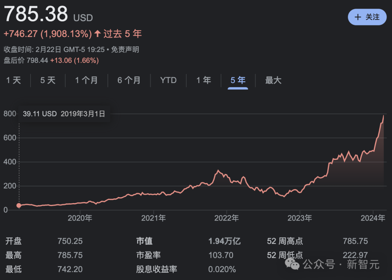Image resolution: width=392 pixels, height=280 pixels.
Task: Click the 52 周高点 label
Action: click(285, 241)
